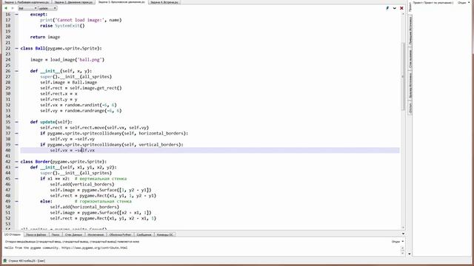The image size is (474, 266).
Task: Collapse the except block on line 16
Action: (x=16, y=15)
